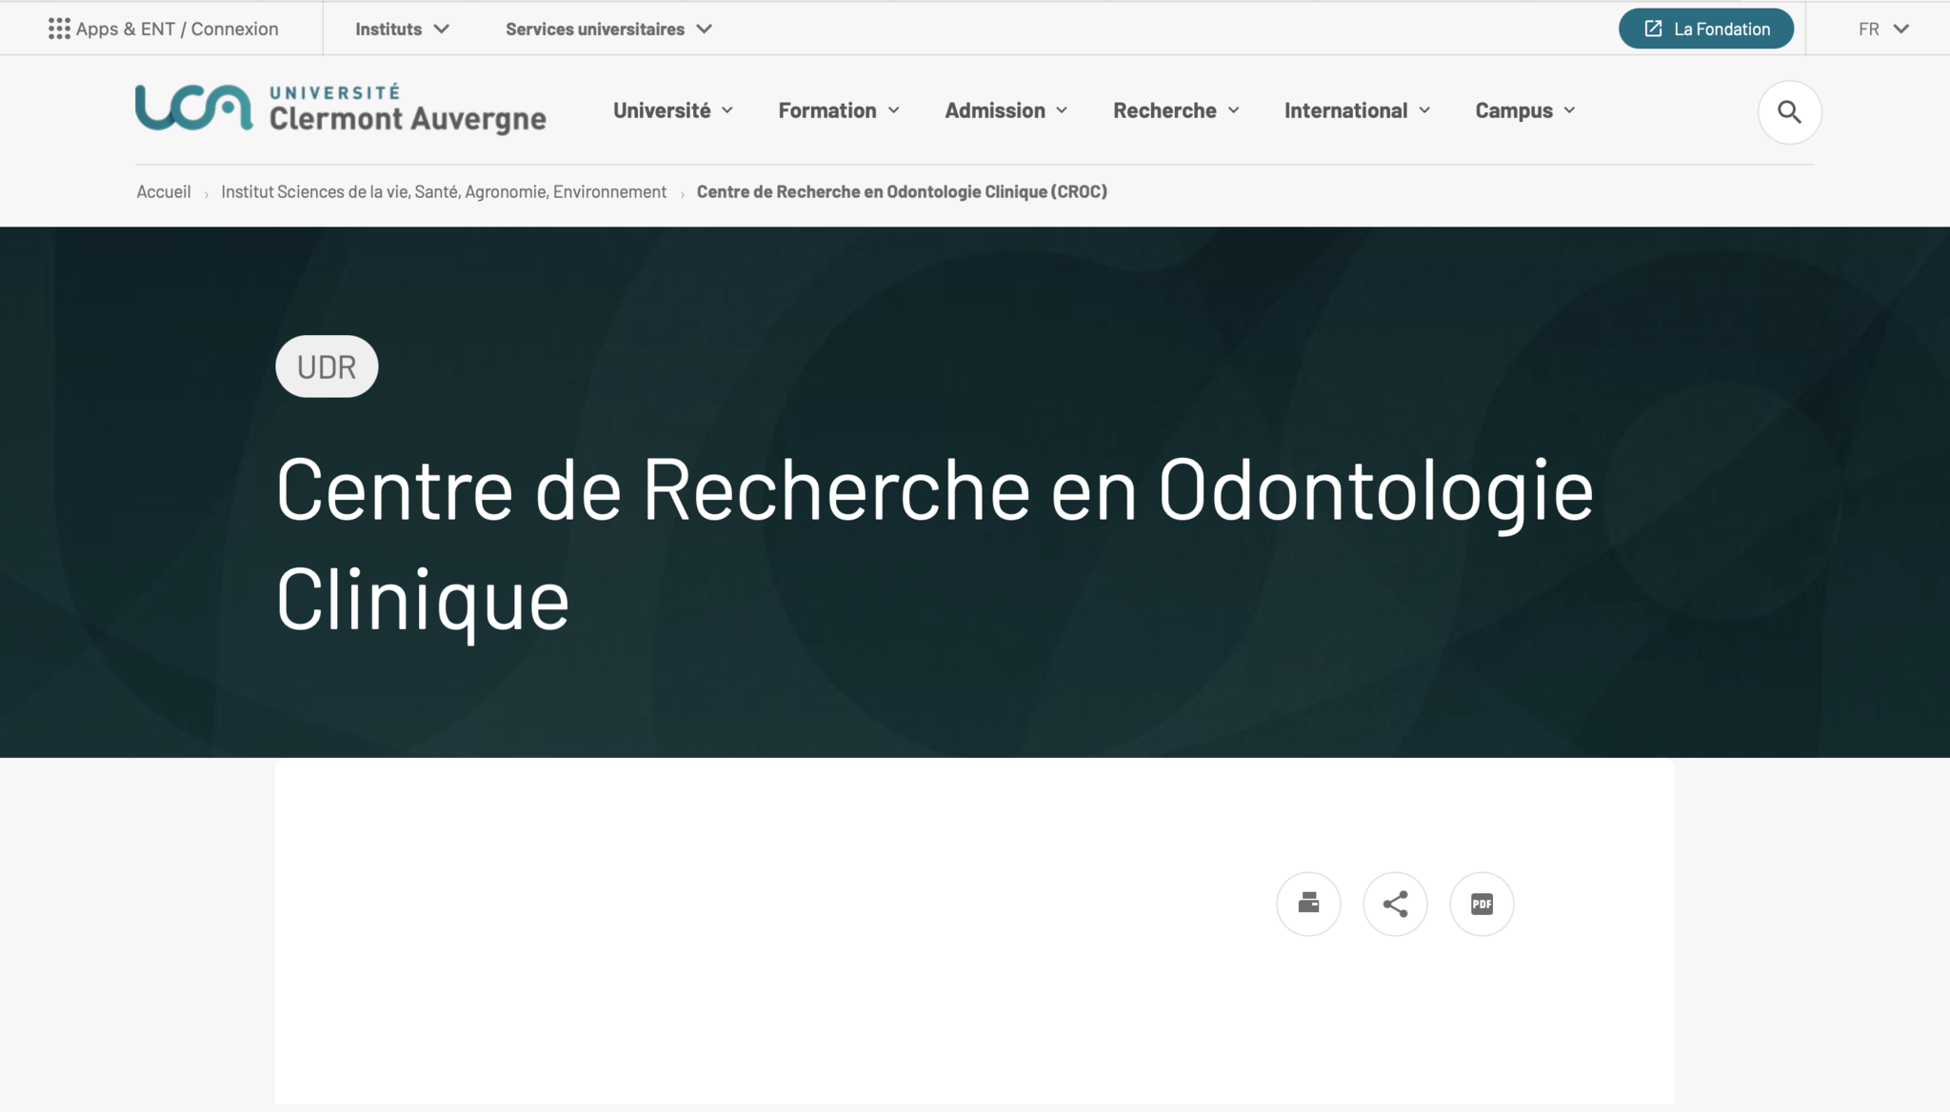The height and width of the screenshot is (1112, 1950).
Task: Open the site search magnifier
Action: (x=1789, y=112)
